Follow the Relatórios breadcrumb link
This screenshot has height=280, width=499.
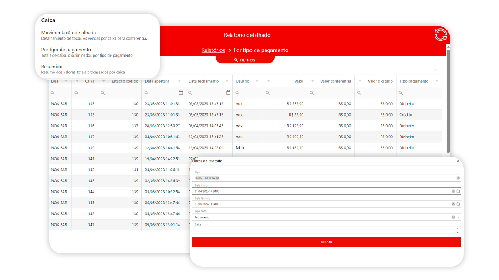[213, 50]
